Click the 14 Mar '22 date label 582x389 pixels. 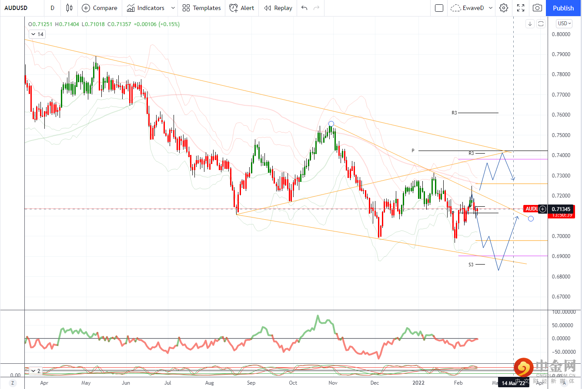click(x=514, y=383)
